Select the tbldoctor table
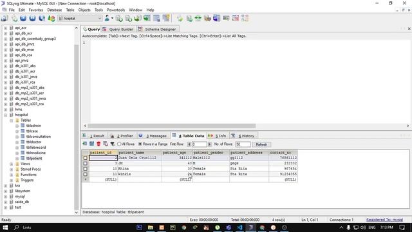 click(x=33, y=142)
